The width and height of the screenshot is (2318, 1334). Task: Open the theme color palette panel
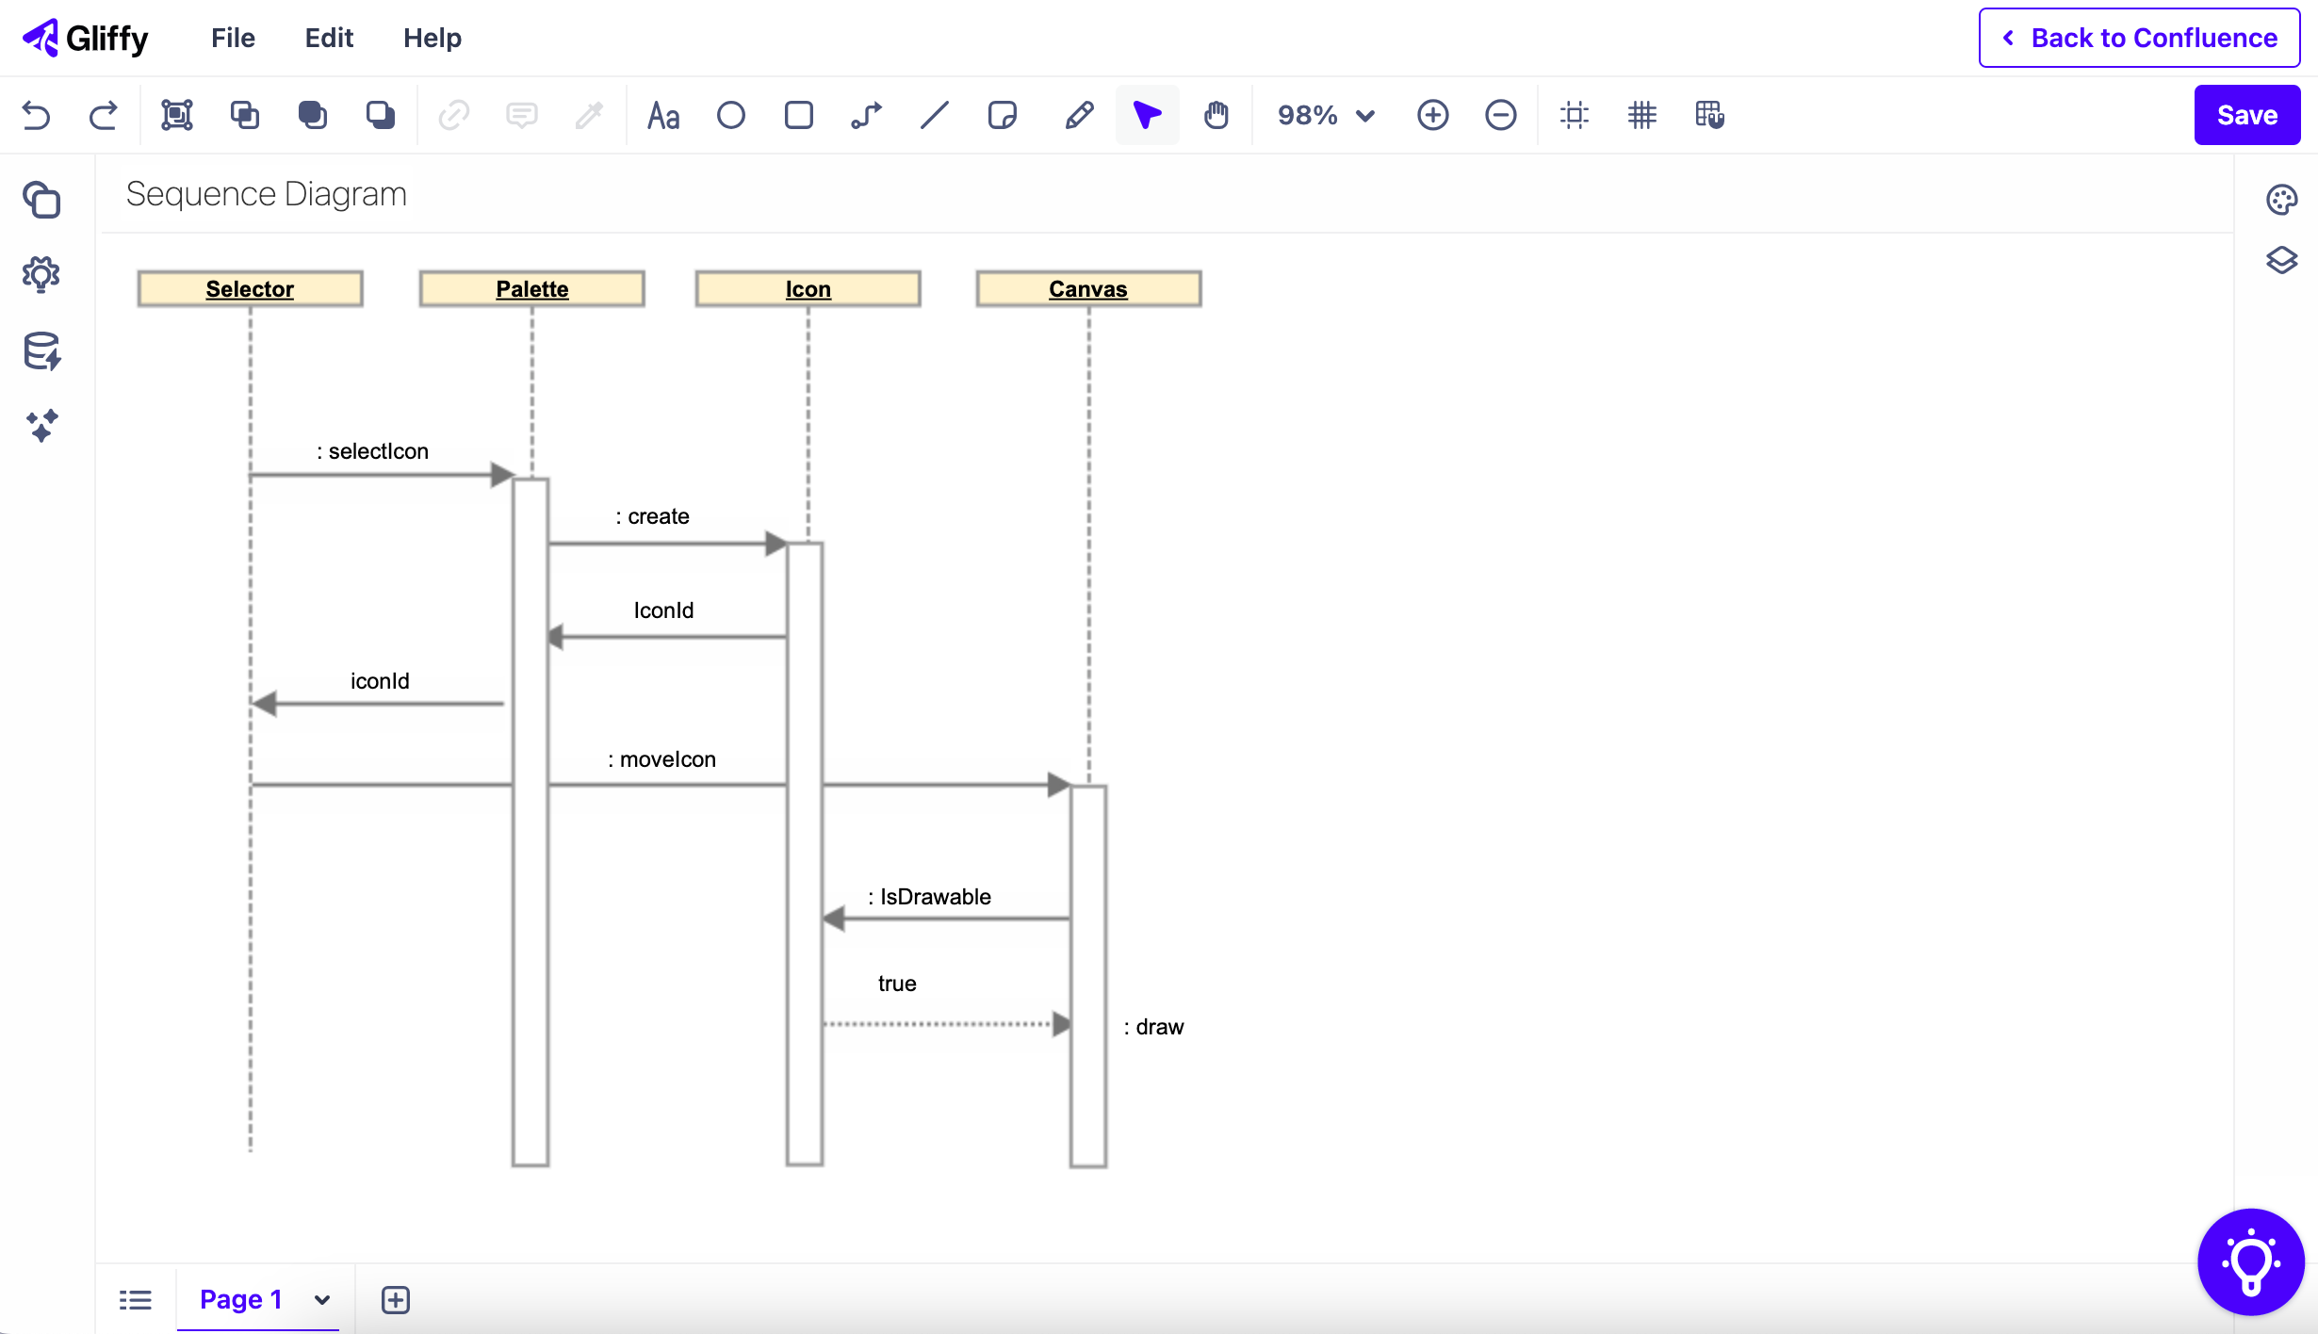(x=2281, y=200)
